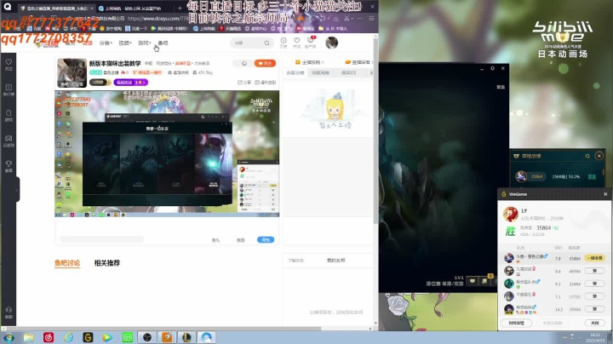613x344 pixels.
Task: Open Internet Explorer from the taskbar
Action: coord(68,337)
